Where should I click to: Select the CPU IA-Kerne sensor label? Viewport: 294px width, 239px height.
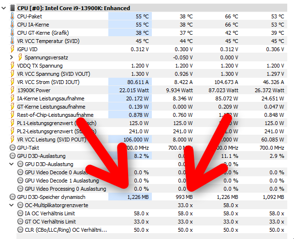[x=33, y=25]
